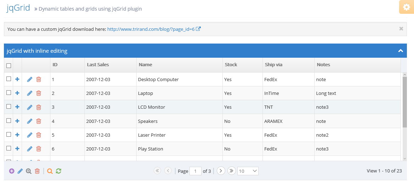Click the orange search records icon
Image resolution: width=414 pixels, height=182 pixels.
(x=50, y=171)
